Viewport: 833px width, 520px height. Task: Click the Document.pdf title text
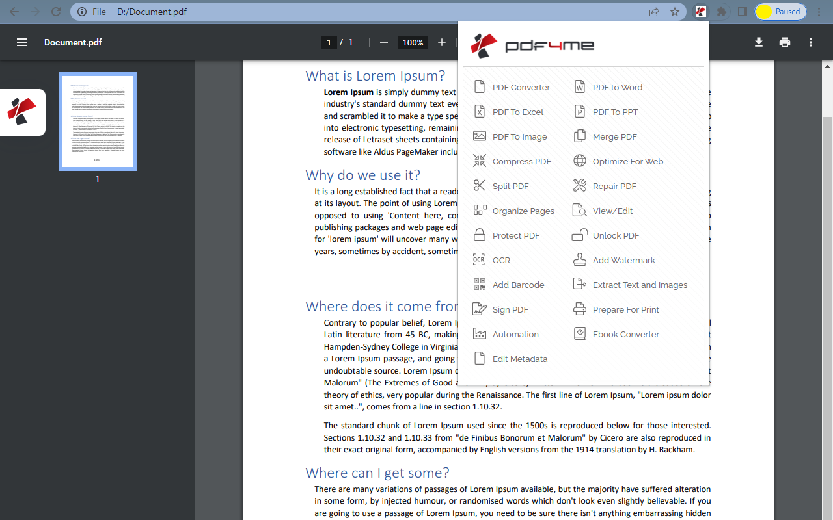pyautogui.click(x=73, y=42)
